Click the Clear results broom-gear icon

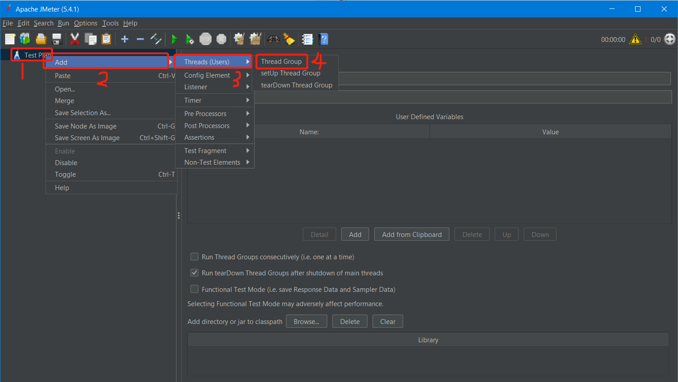239,39
